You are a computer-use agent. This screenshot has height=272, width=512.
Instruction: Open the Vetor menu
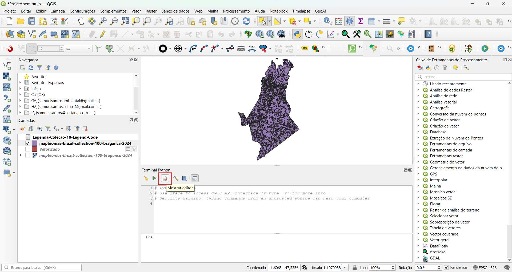point(136,11)
